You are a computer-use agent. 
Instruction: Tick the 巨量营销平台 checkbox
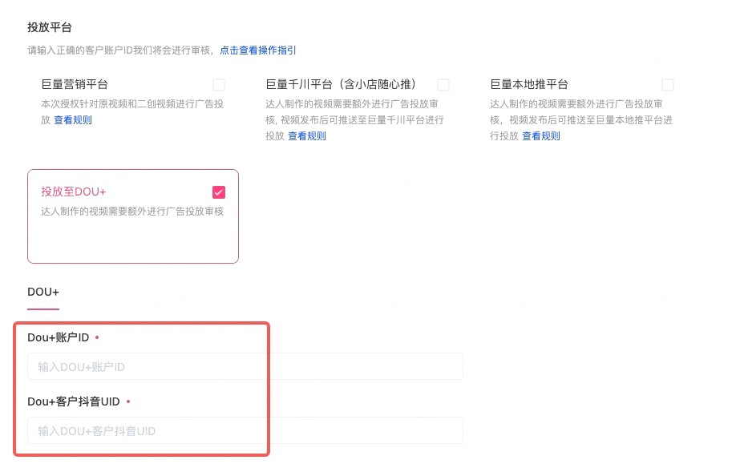(x=219, y=85)
